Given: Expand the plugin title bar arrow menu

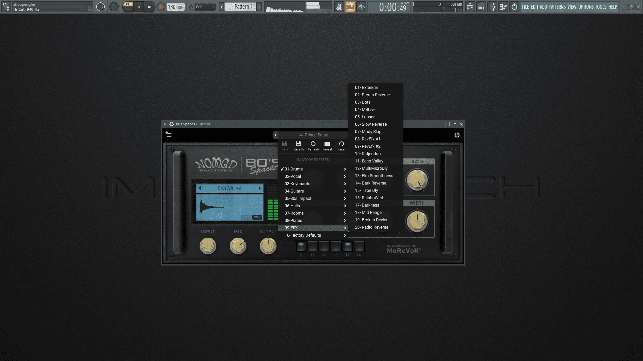Looking at the screenshot, I should tap(165, 124).
